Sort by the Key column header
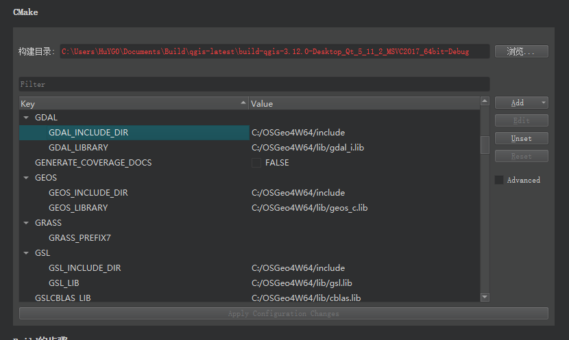Screen dimensions: 569x340 point(134,103)
